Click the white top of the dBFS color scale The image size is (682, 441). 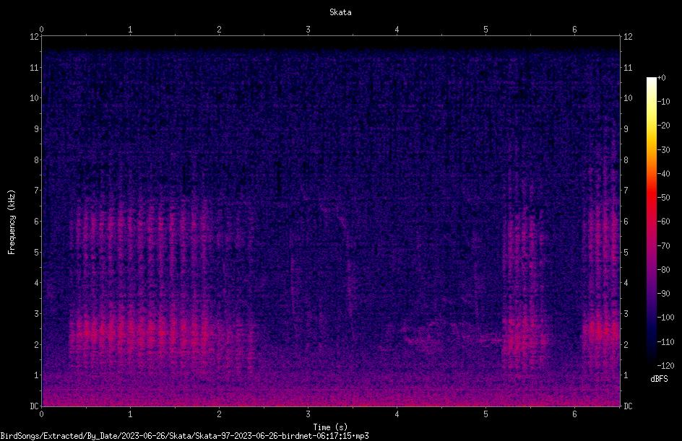coord(651,80)
